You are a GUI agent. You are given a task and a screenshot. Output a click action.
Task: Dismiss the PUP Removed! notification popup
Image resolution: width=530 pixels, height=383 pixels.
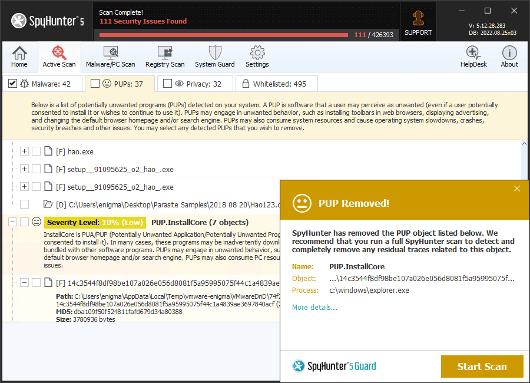517,189
